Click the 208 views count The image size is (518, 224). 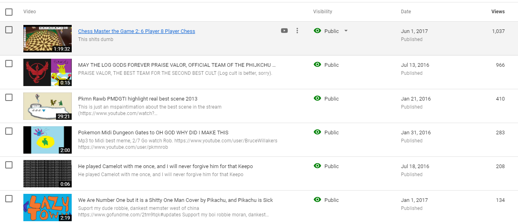pos(500,166)
